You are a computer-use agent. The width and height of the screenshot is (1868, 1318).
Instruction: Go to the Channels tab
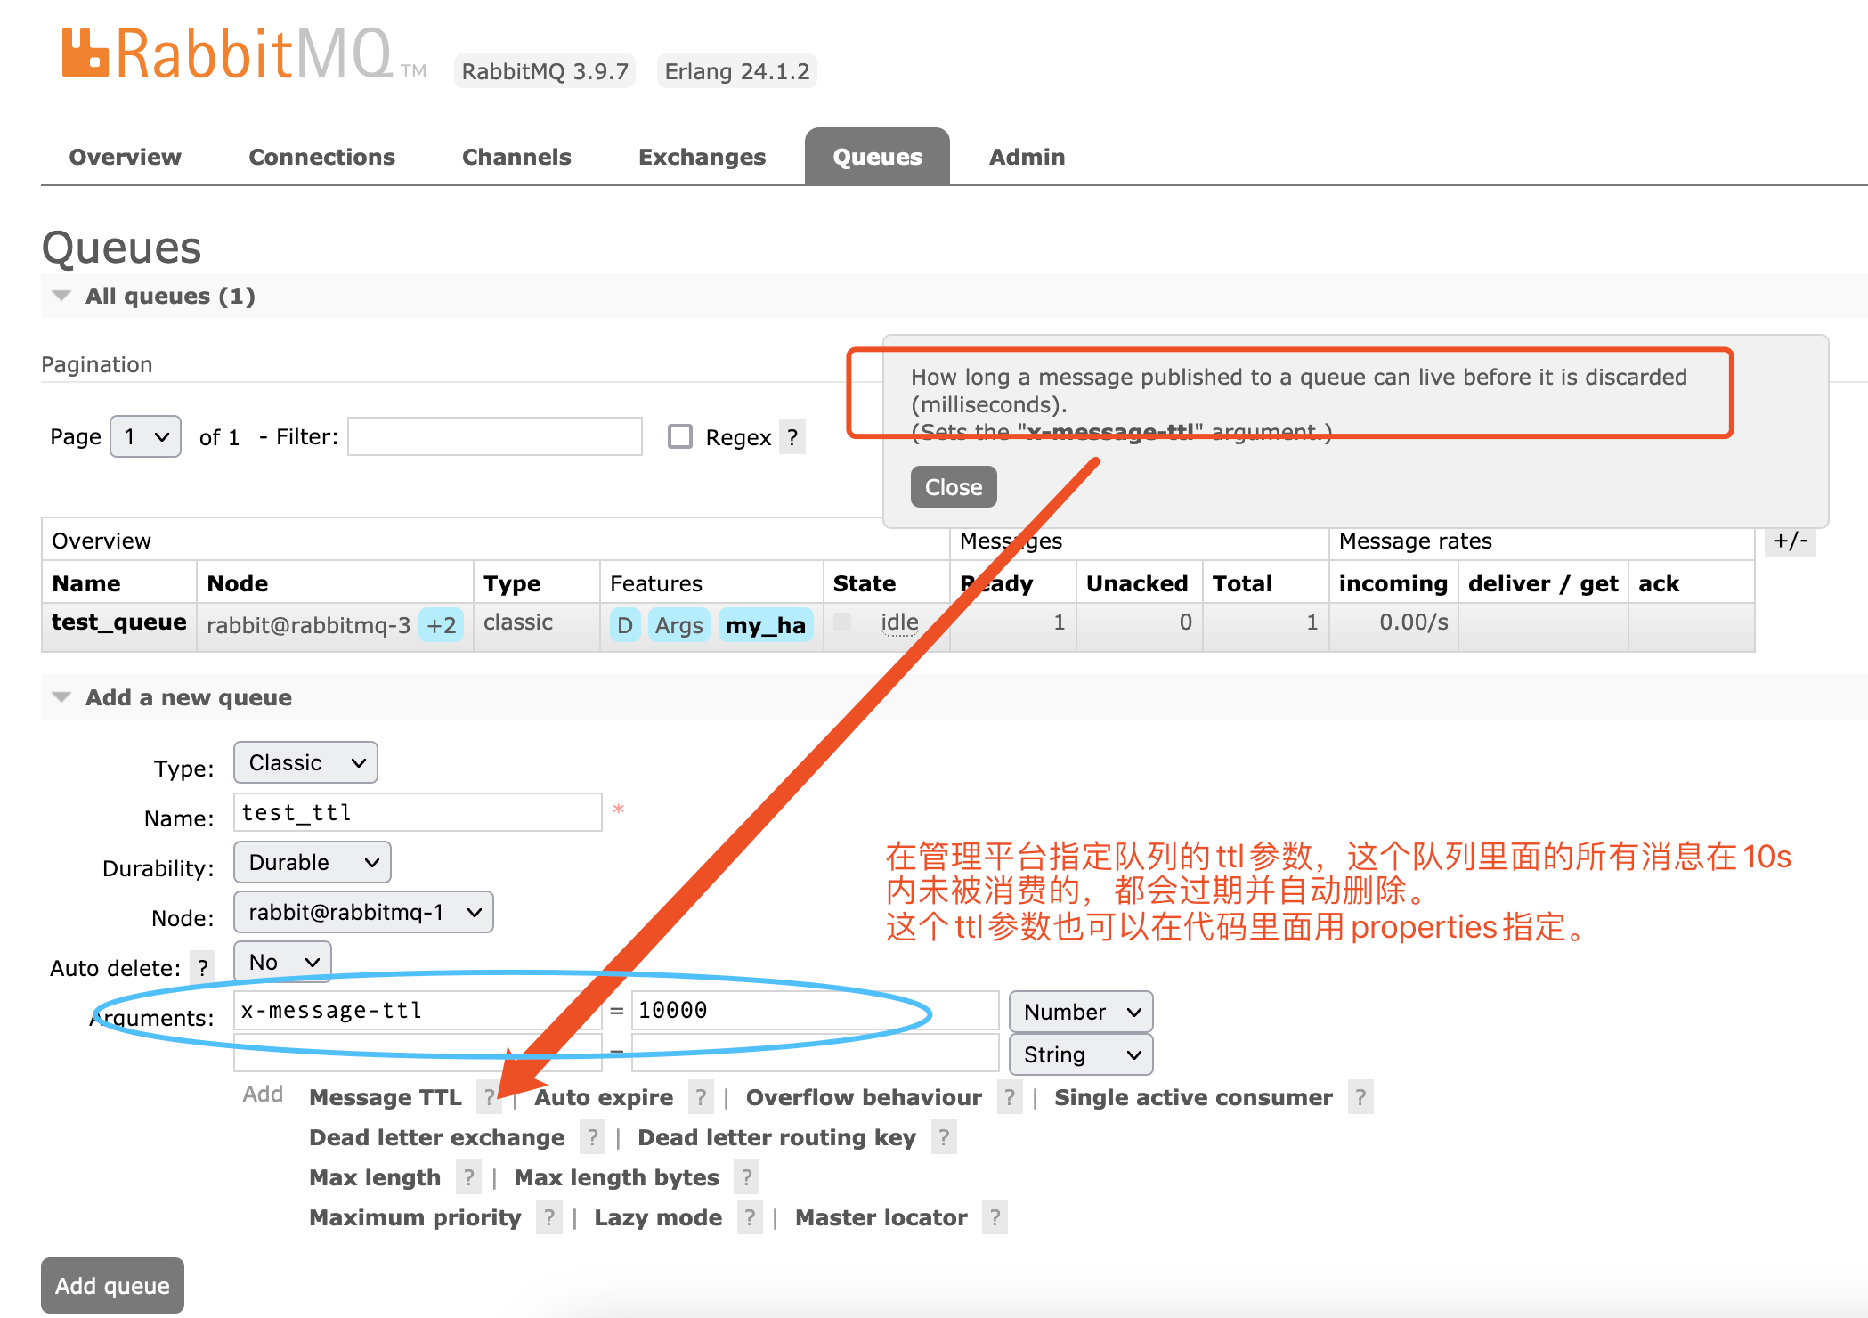pyautogui.click(x=516, y=157)
